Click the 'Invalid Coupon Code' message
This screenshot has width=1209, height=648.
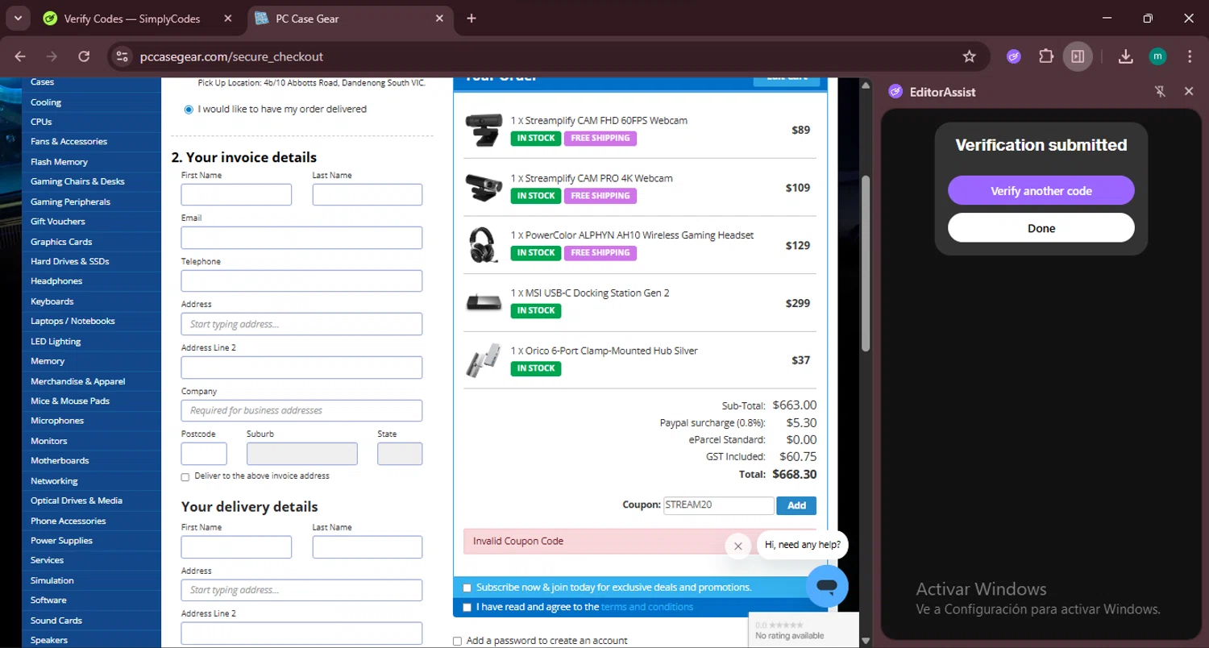518,541
